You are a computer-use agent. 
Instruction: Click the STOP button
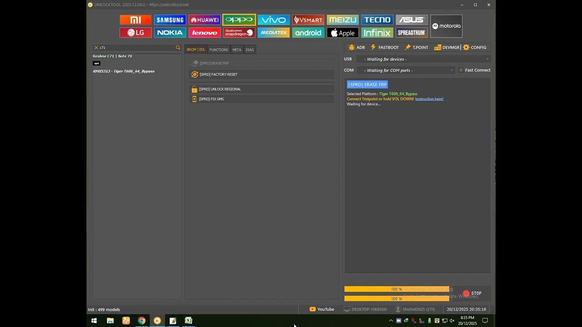[x=472, y=293]
